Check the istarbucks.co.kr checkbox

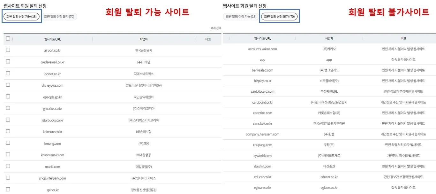coord(8,120)
